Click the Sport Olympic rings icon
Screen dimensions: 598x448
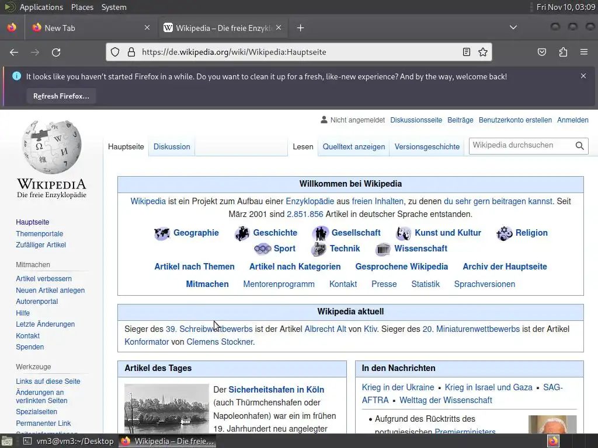click(x=262, y=249)
